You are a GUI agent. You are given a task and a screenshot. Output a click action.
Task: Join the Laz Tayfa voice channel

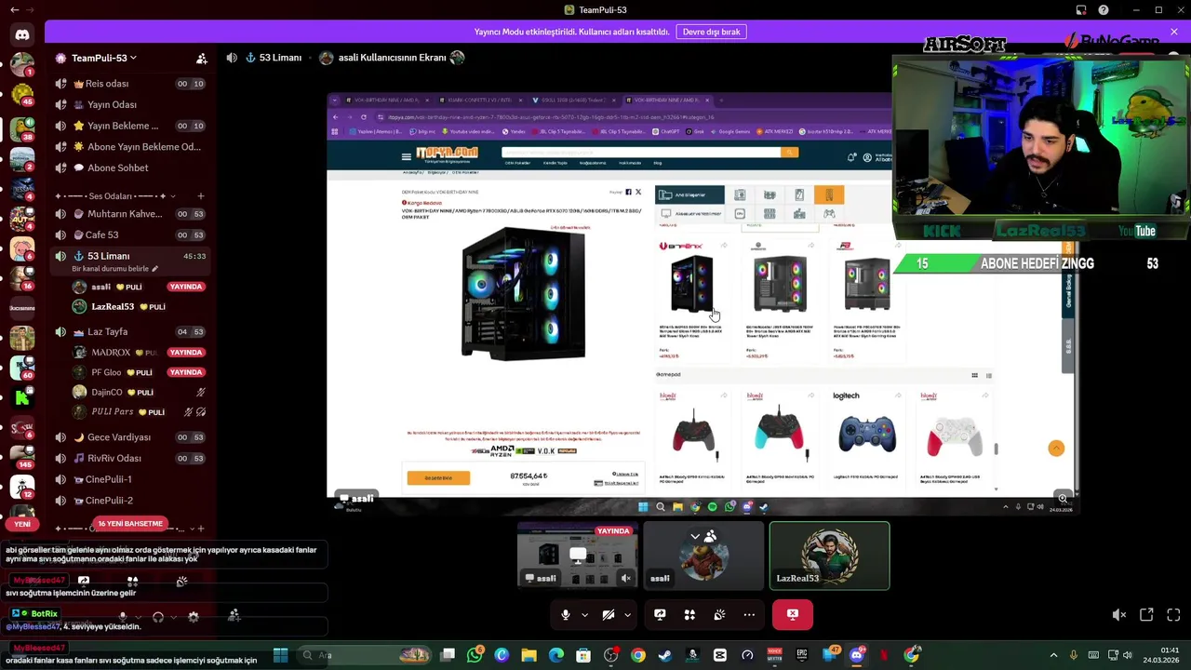130,332
